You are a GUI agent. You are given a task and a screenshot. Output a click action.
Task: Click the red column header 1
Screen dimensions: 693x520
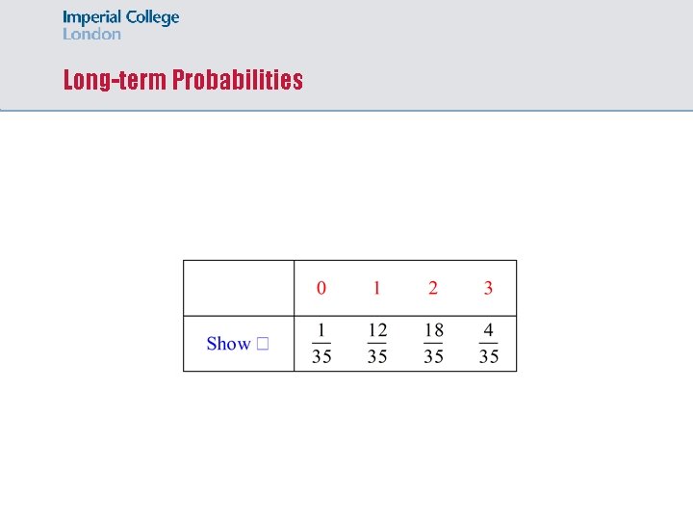[x=376, y=288]
